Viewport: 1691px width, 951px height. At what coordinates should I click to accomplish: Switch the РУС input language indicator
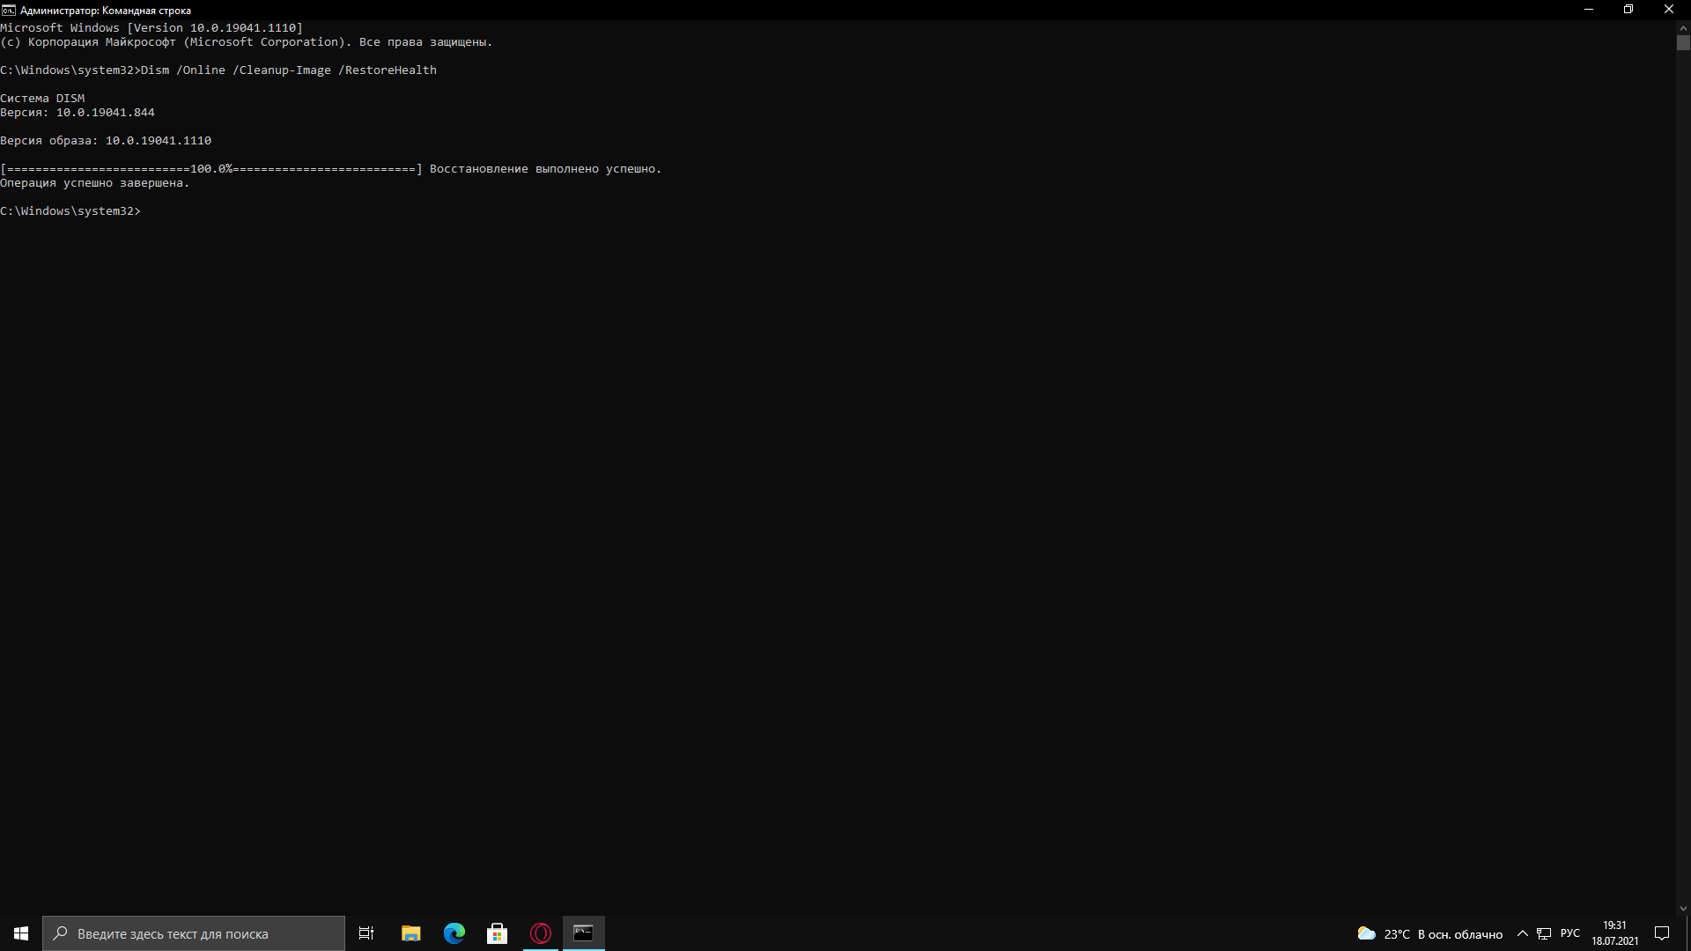click(1570, 933)
